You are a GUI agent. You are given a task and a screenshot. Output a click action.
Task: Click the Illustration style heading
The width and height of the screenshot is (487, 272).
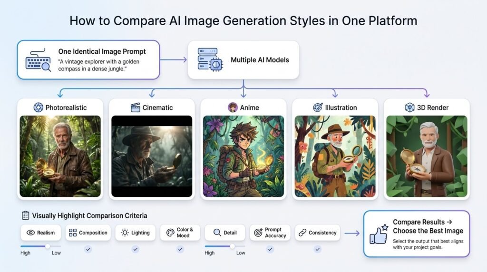[x=341, y=108]
